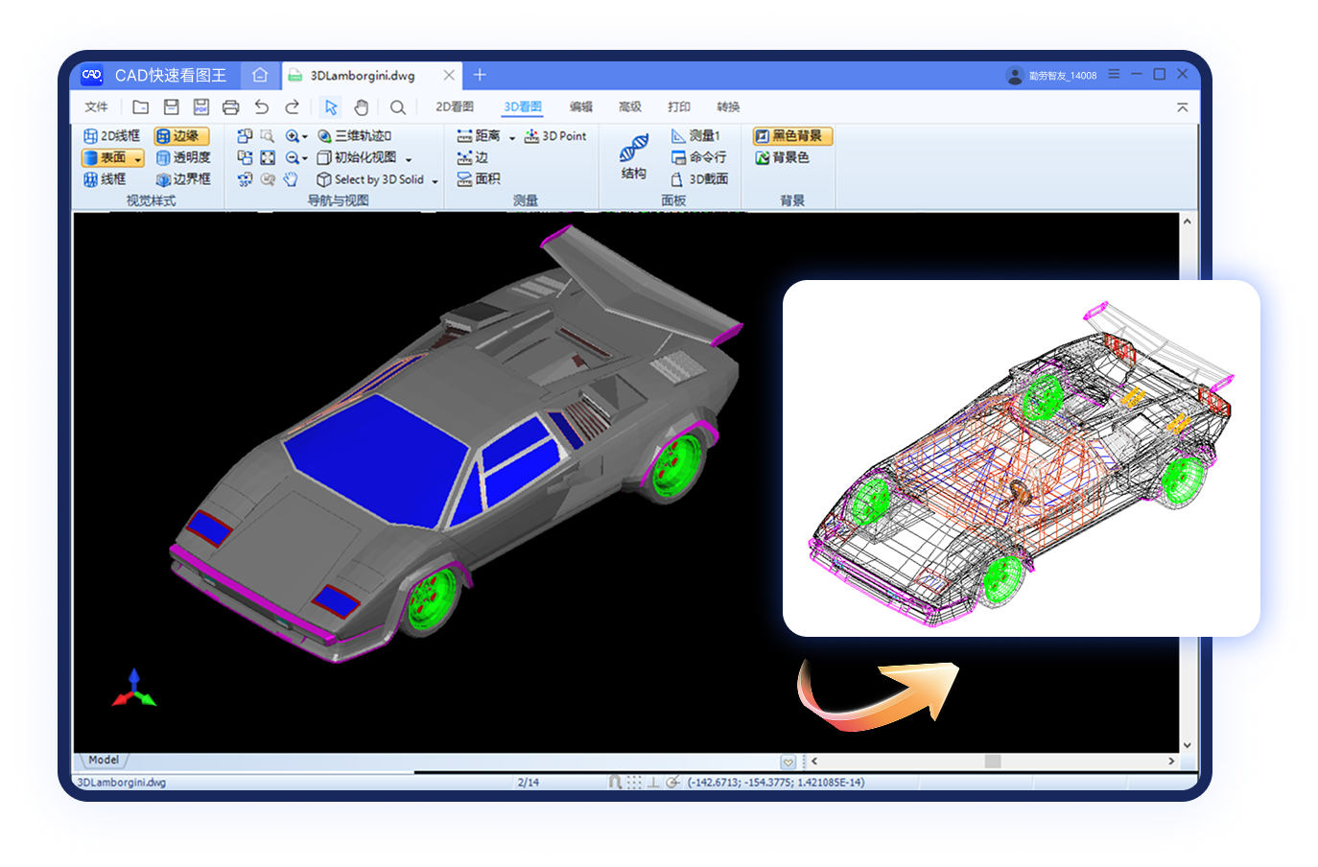The height and width of the screenshot is (867, 1318).
Task: Open folder icon in quick toolbar
Action: click(x=141, y=106)
